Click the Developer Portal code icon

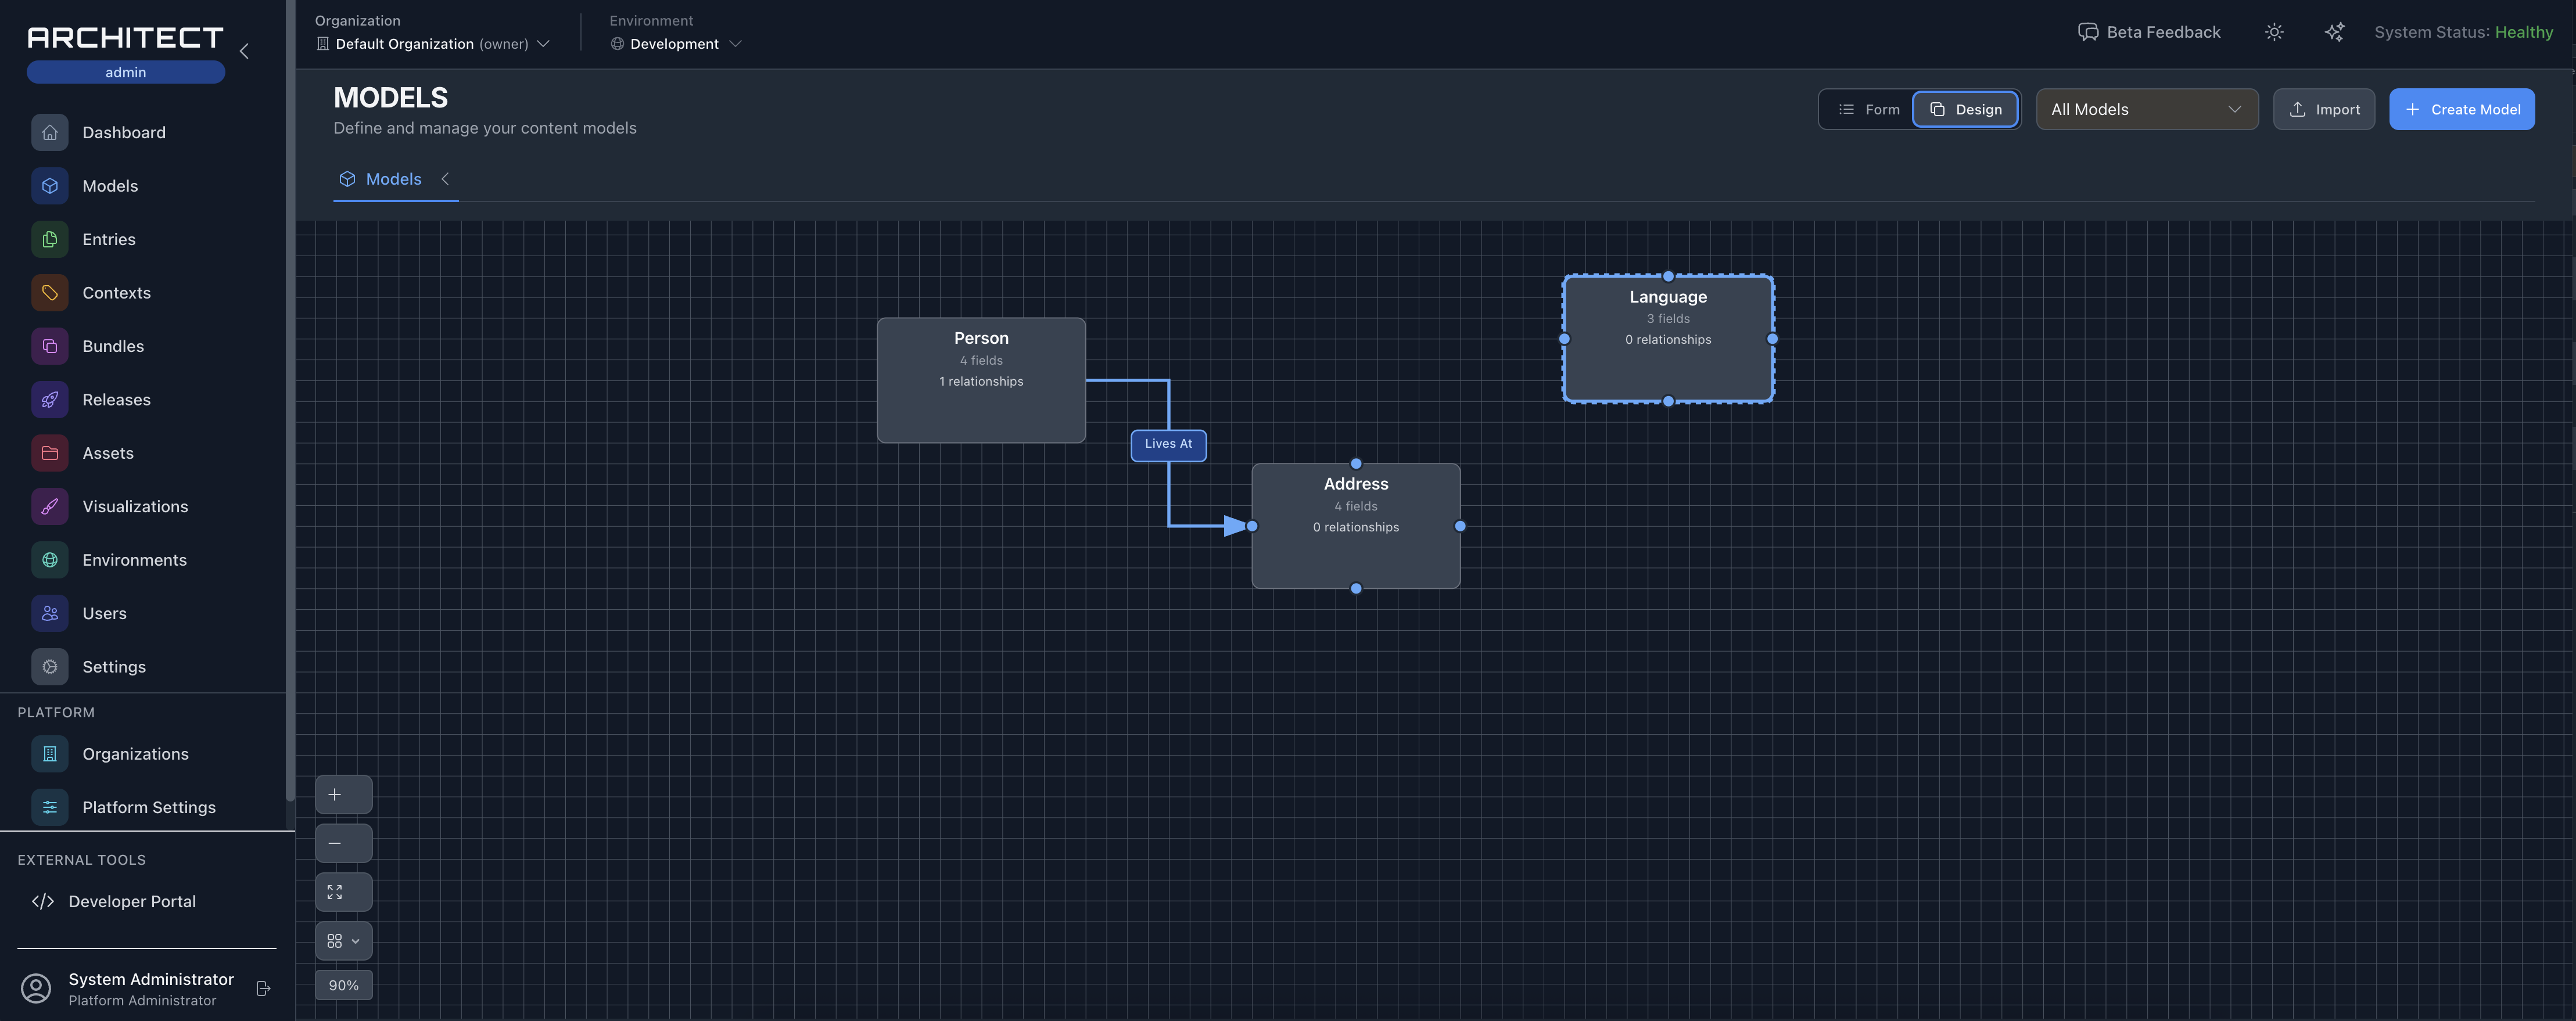tap(43, 901)
